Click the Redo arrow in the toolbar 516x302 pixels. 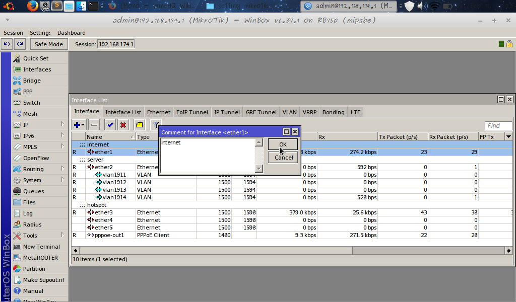point(19,44)
